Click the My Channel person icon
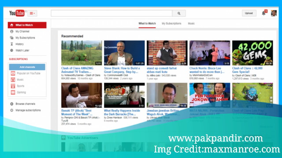 [12, 31]
